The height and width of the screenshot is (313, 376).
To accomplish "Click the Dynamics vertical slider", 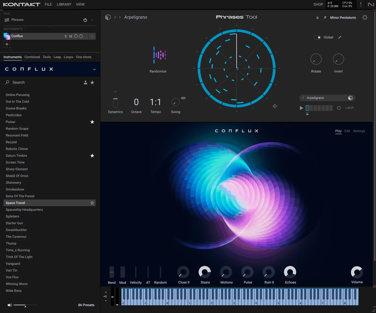I will pos(115,102).
